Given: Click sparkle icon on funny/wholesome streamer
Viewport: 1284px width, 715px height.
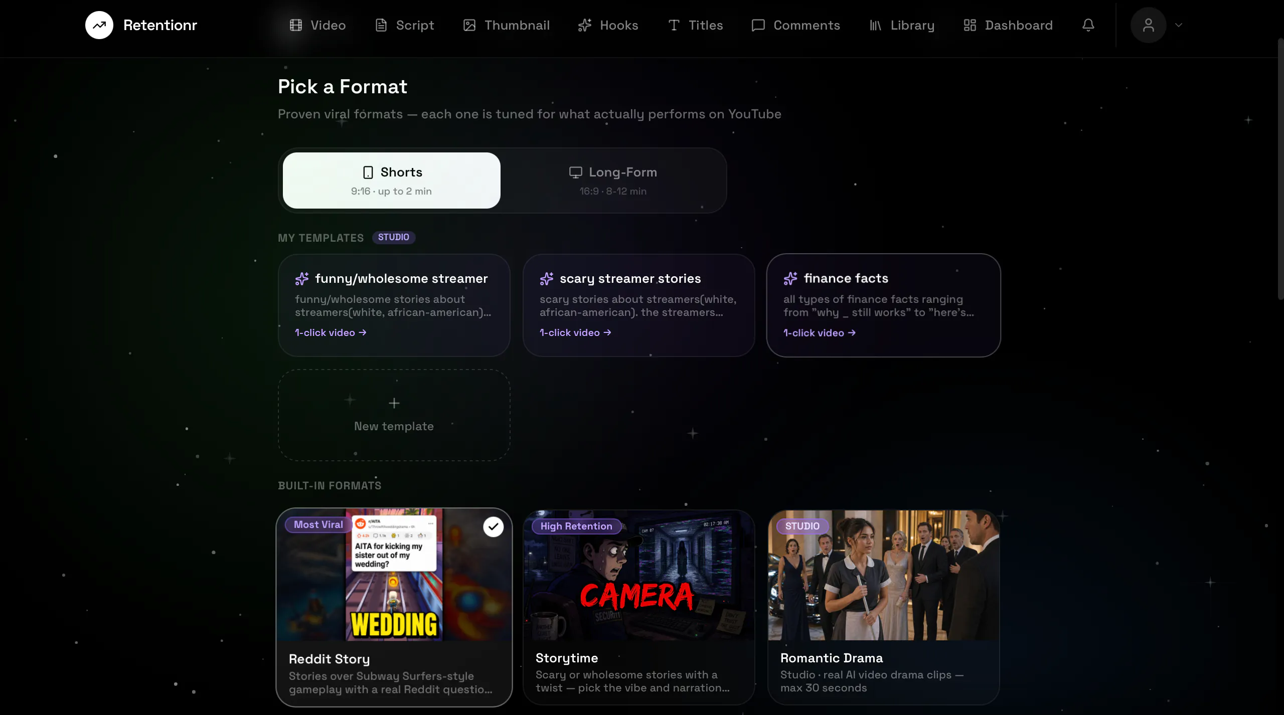Looking at the screenshot, I should [302, 279].
